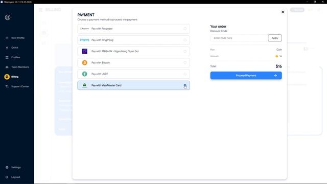Click the arrow on Proceed Payment
Viewport: 327px width, 184px height.
pos(275,76)
